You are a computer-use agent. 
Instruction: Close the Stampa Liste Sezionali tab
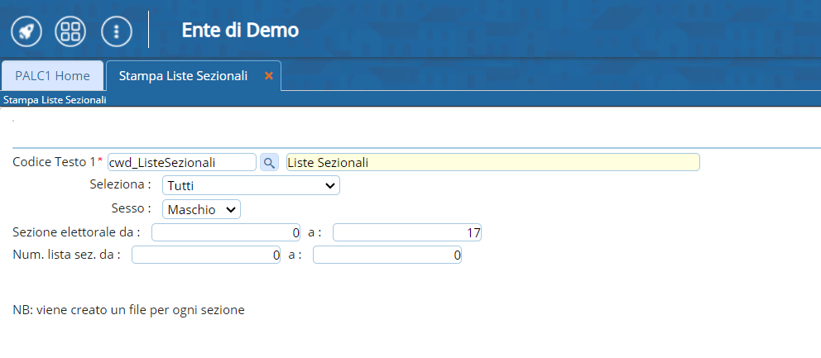(x=269, y=76)
